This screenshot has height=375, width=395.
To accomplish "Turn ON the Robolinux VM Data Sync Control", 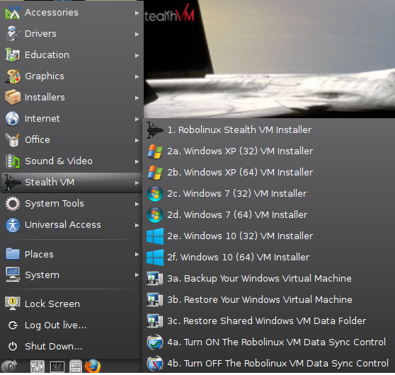I will pyautogui.click(x=268, y=342).
